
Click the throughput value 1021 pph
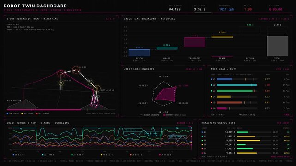tap(227, 9)
